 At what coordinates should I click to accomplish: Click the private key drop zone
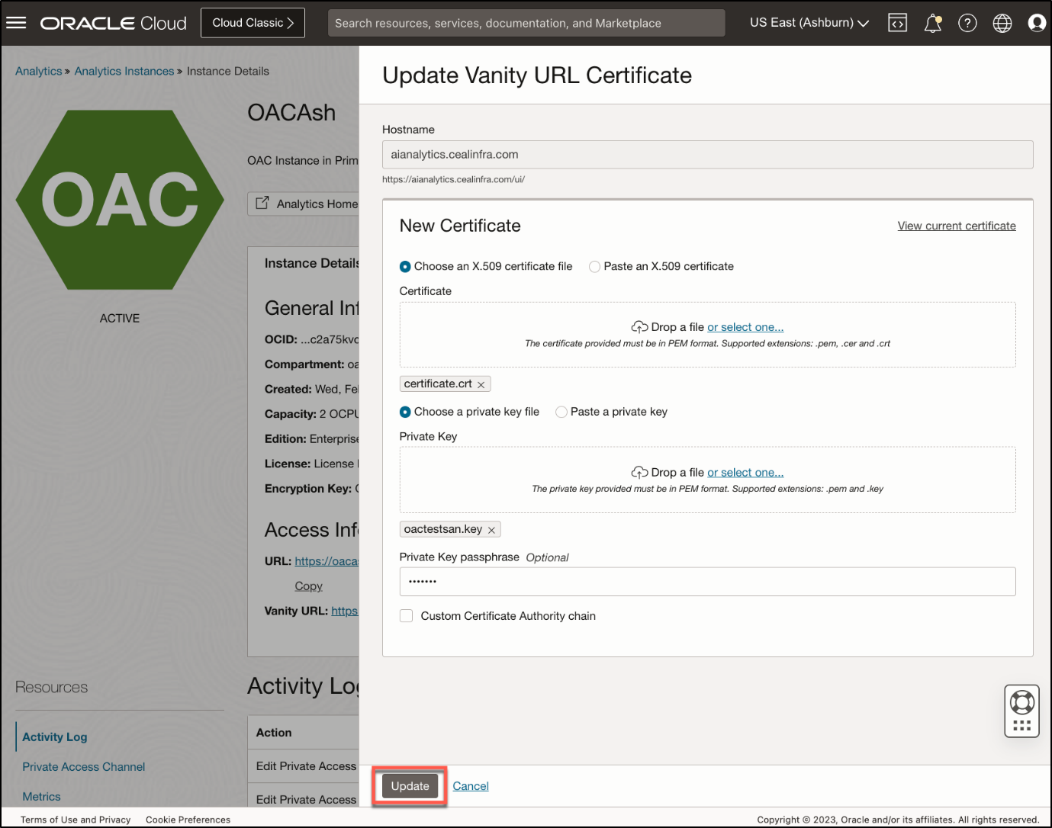coord(707,480)
